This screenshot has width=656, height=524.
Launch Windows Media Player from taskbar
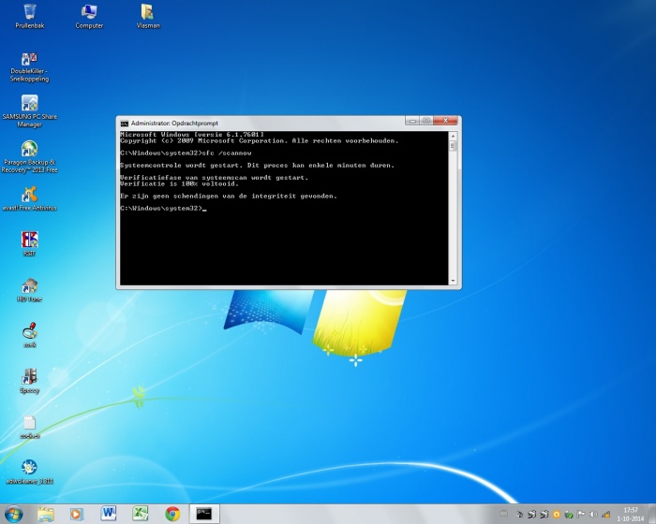coord(77,514)
